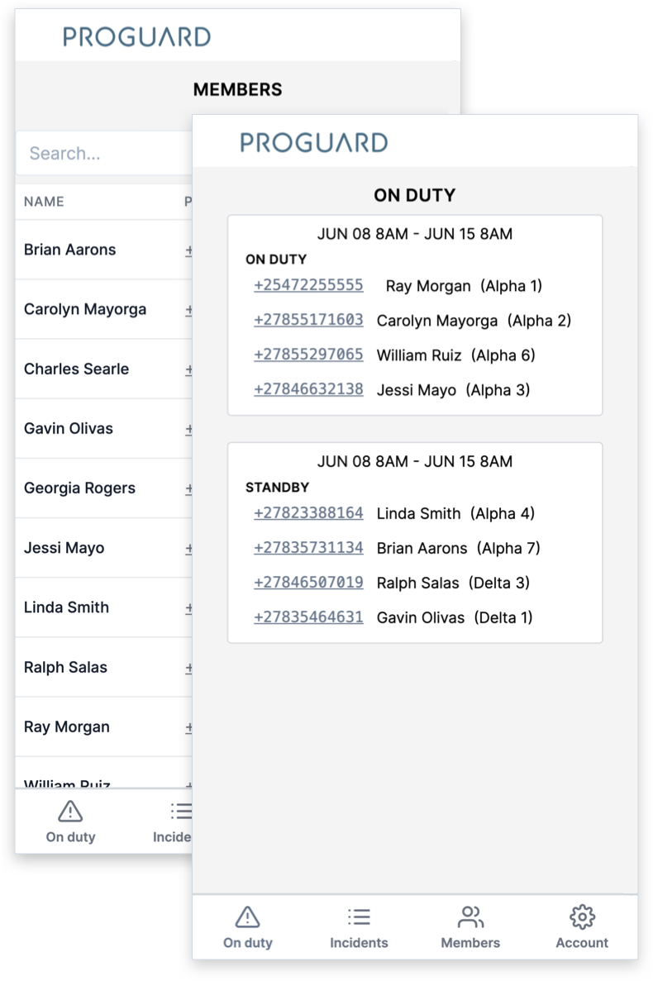Open Account gear icon in front window
This screenshot has height=981, width=653.
582,917
